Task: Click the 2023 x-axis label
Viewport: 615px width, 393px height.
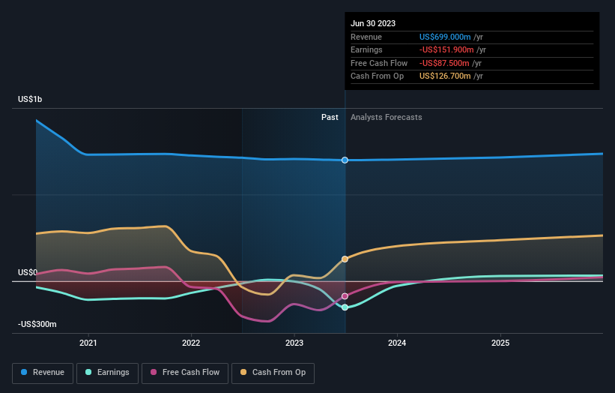Action: click(294, 343)
